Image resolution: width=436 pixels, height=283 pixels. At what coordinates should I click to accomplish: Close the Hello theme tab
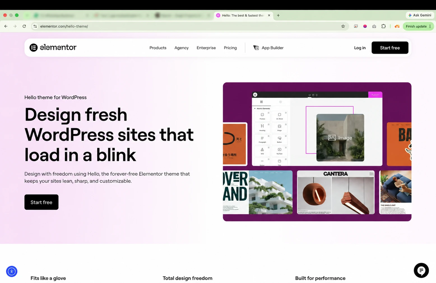click(269, 15)
